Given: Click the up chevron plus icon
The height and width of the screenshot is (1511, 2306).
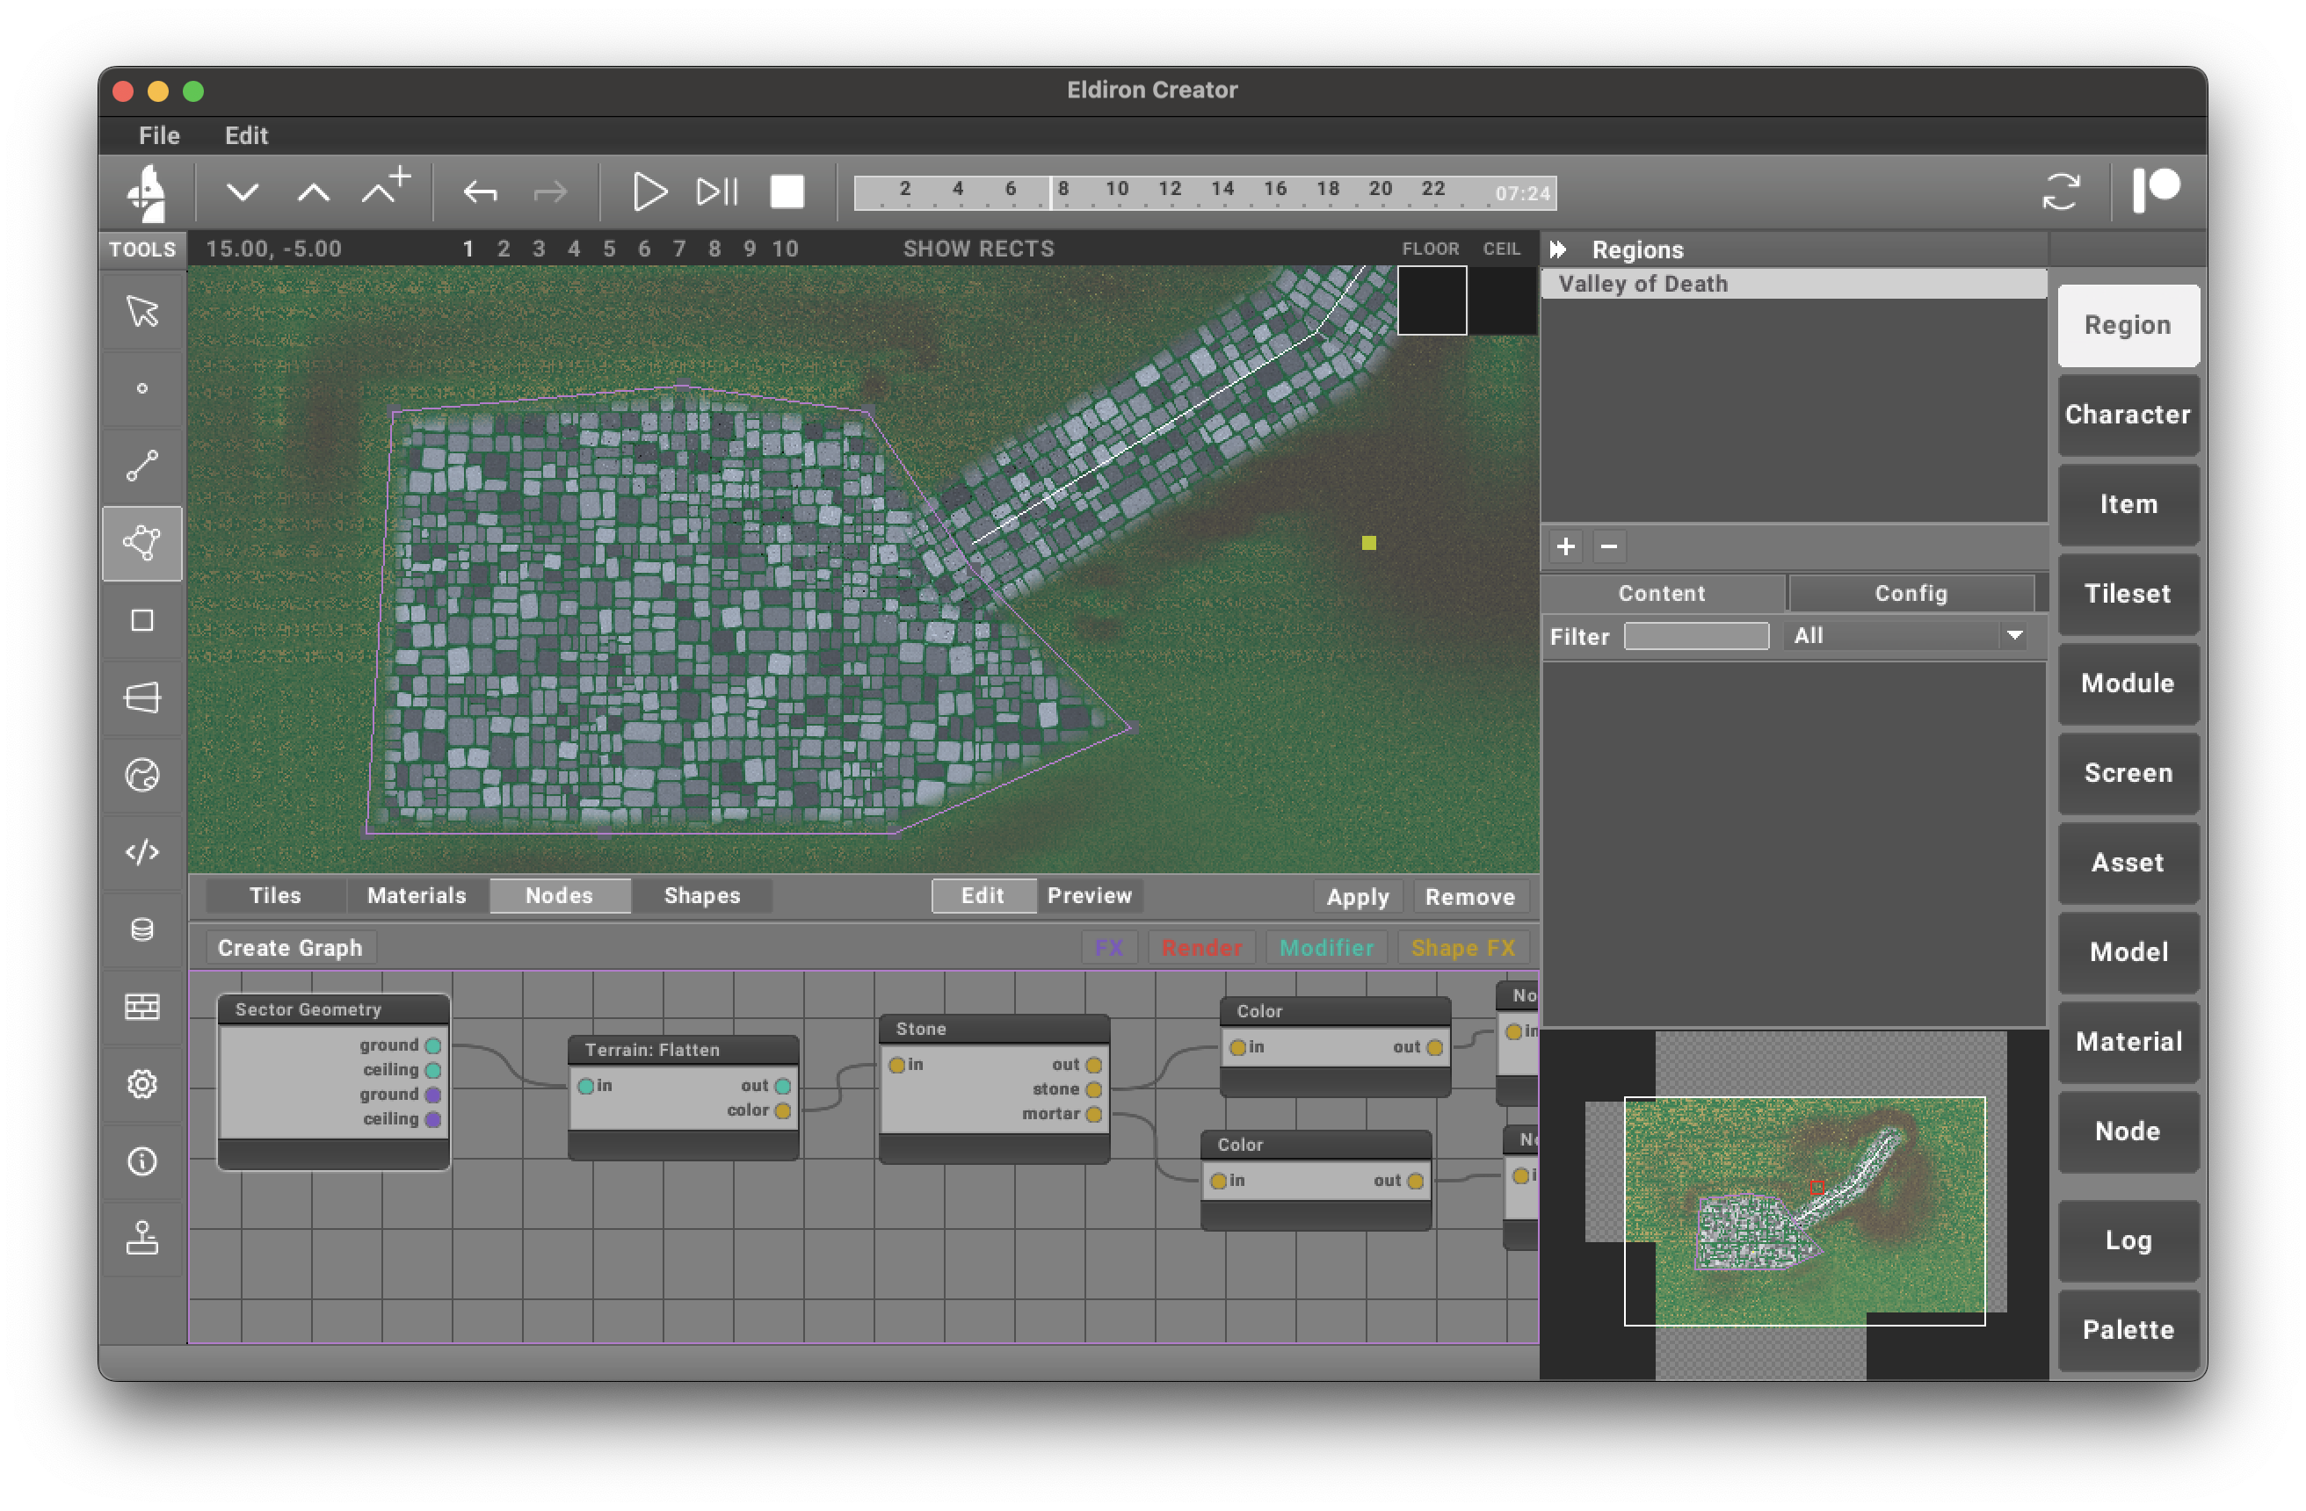Looking at the screenshot, I should pos(386,188).
